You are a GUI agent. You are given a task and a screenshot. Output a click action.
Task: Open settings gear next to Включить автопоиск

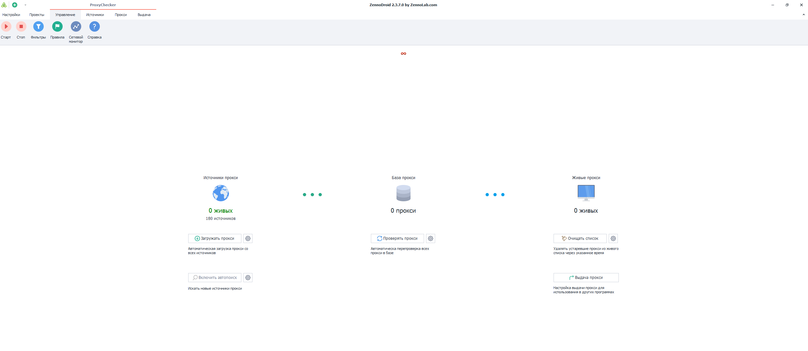click(248, 278)
